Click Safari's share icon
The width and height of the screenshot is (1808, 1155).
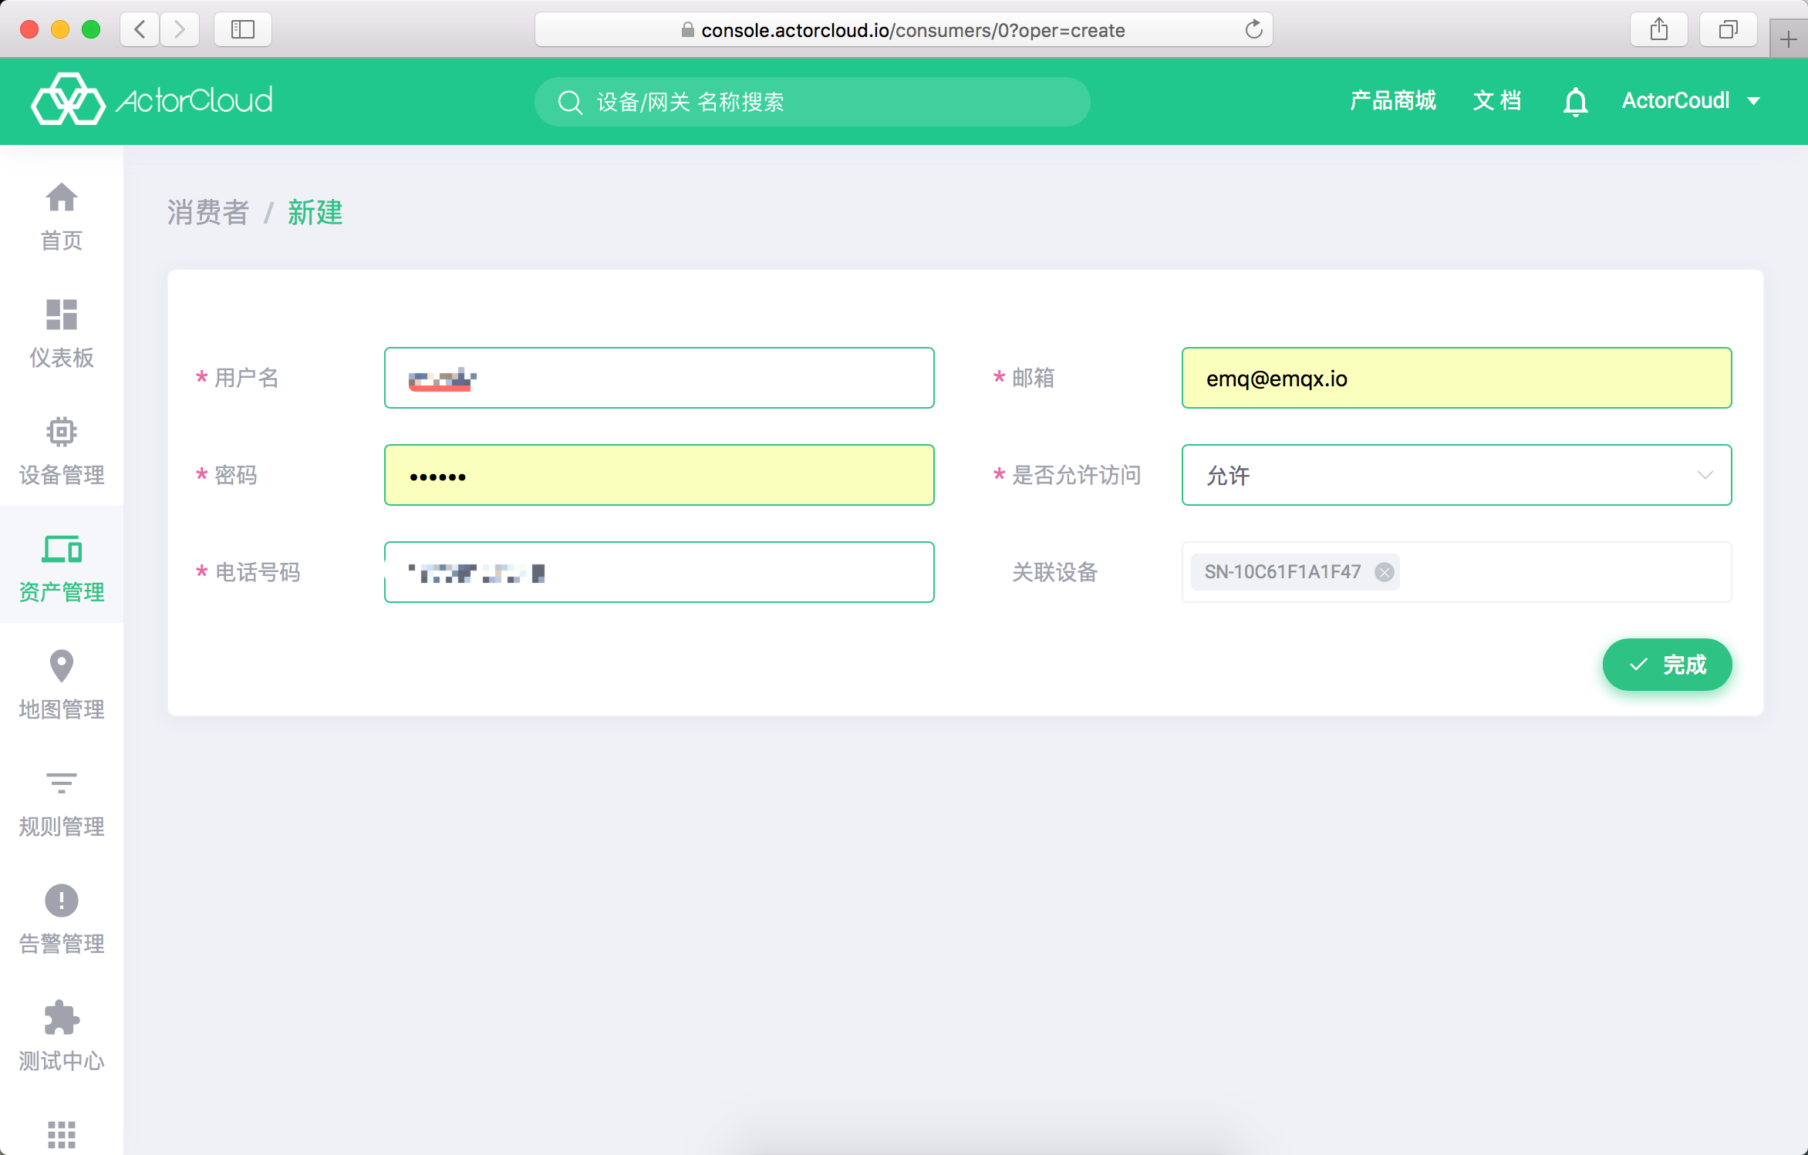pyautogui.click(x=1658, y=30)
